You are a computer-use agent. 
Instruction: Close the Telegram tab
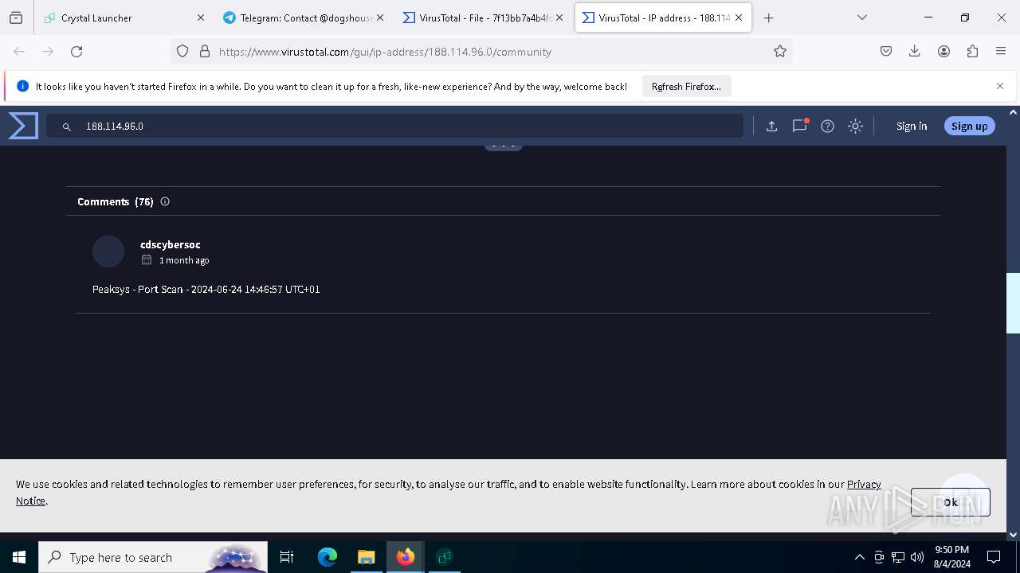380,18
